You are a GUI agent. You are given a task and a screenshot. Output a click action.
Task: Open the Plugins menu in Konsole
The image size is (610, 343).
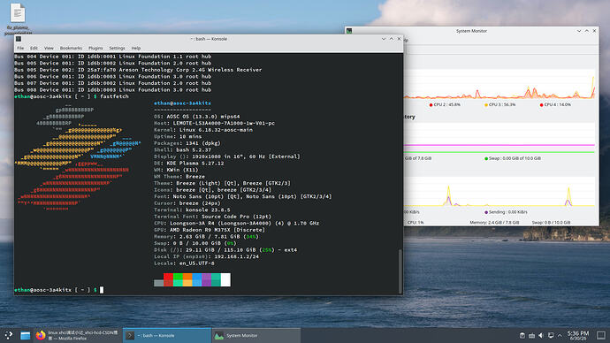click(x=95, y=49)
